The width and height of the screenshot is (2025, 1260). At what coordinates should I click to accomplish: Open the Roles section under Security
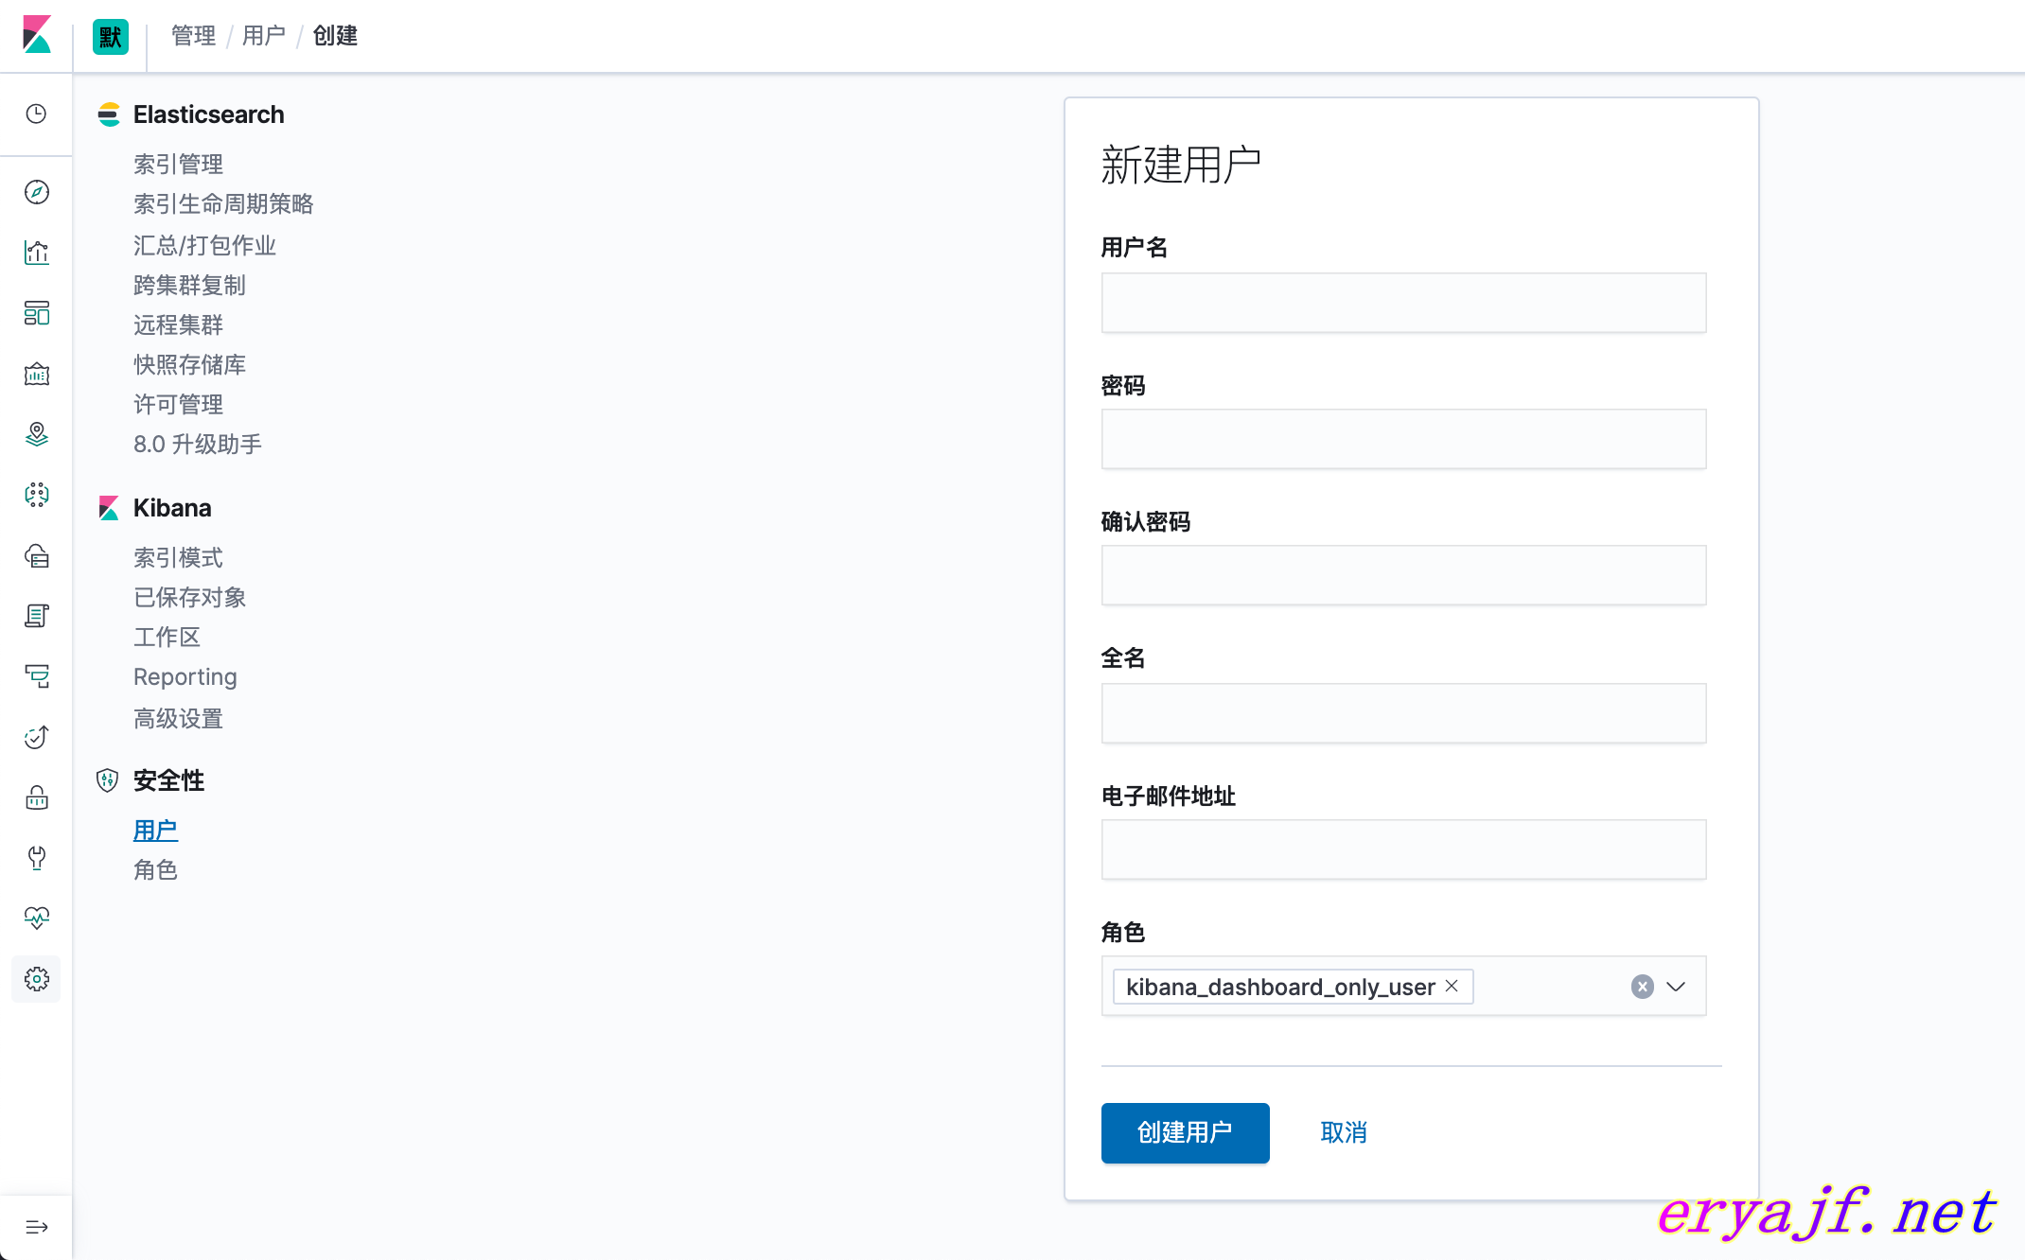[155, 869]
